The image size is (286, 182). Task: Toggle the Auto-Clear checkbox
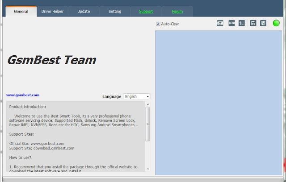158,24
